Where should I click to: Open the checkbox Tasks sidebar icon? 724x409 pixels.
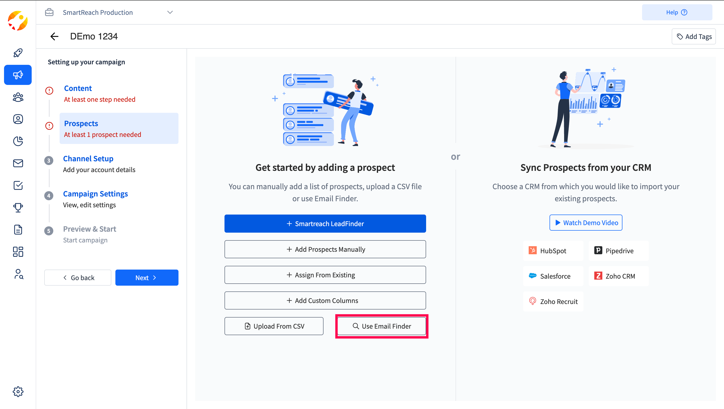pyautogui.click(x=18, y=185)
